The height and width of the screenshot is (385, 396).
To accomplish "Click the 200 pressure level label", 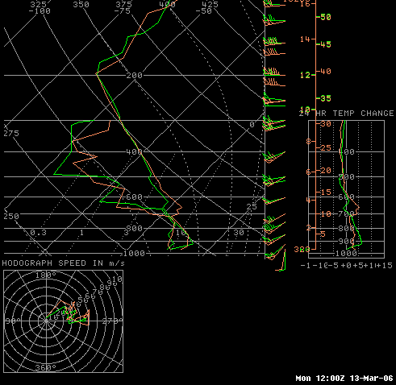I will point(134,76).
